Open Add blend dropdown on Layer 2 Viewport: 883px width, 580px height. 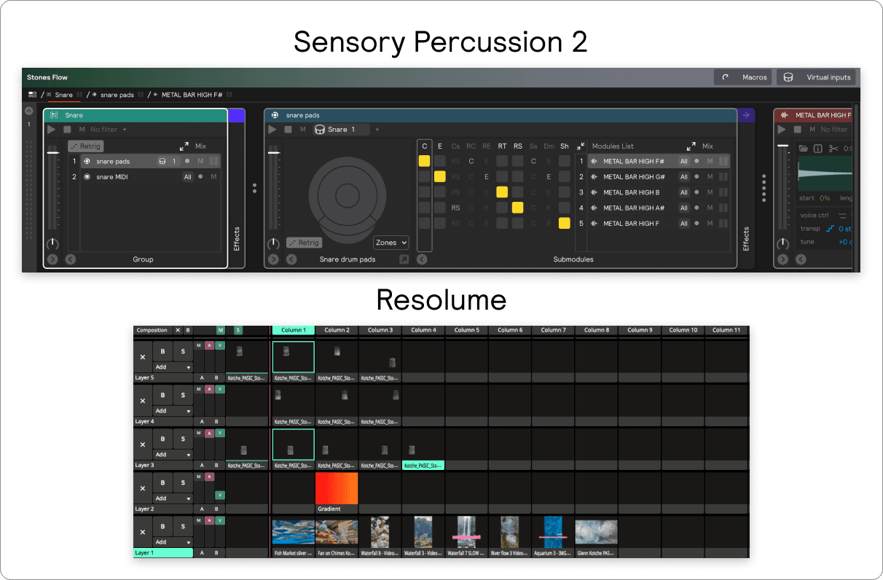pyautogui.click(x=173, y=498)
